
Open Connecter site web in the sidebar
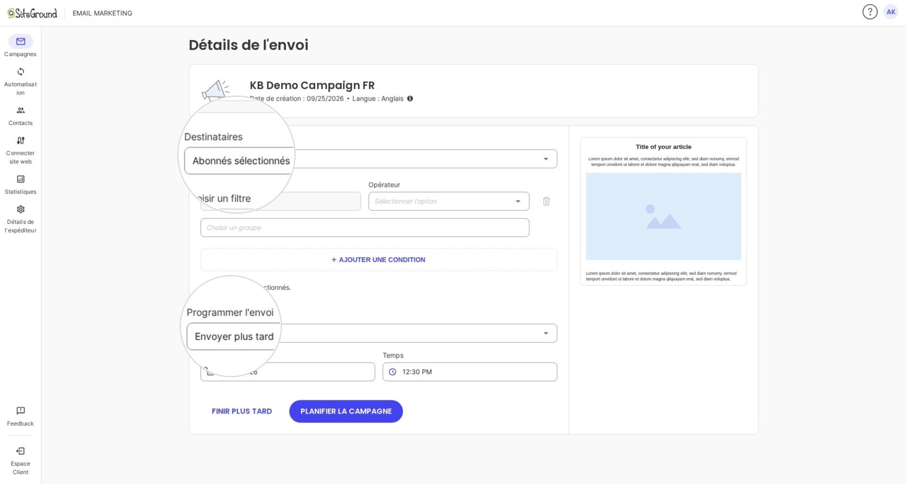(x=20, y=150)
